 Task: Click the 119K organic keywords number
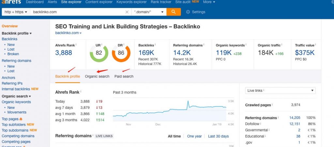pos(224,53)
